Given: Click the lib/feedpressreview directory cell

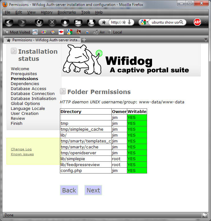Looking at the screenshot, I should (x=86, y=165).
